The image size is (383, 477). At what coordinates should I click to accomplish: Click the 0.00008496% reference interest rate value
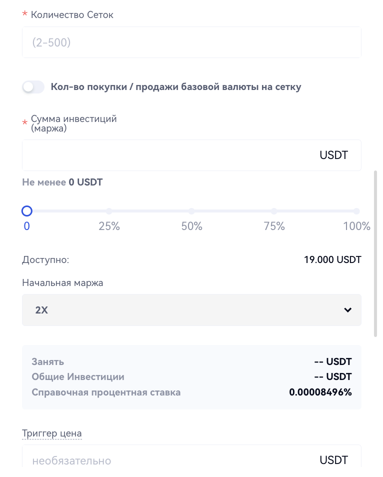coord(320,392)
